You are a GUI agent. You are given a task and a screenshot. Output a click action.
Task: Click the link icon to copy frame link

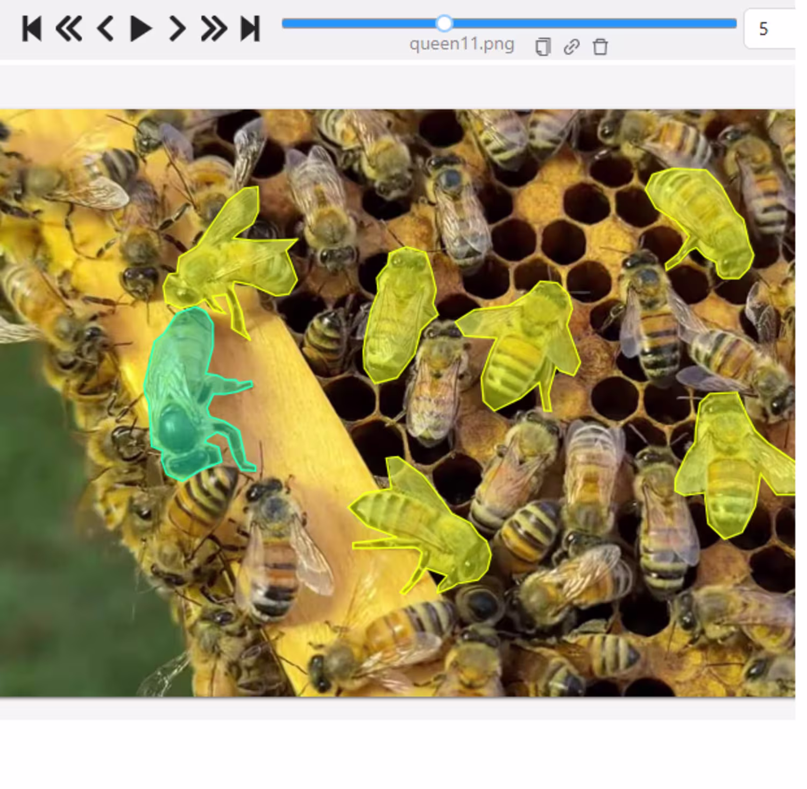[571, 47]
